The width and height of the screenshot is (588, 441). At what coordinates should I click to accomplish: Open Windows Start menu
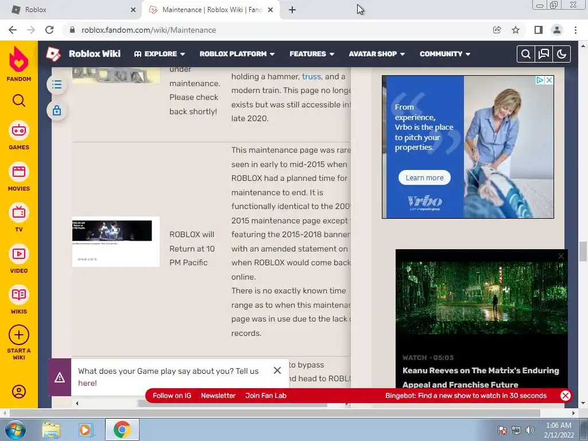(16, 430)
